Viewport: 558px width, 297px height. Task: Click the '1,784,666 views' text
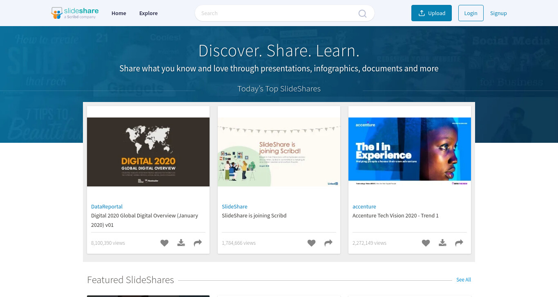[x=239, y=243]
